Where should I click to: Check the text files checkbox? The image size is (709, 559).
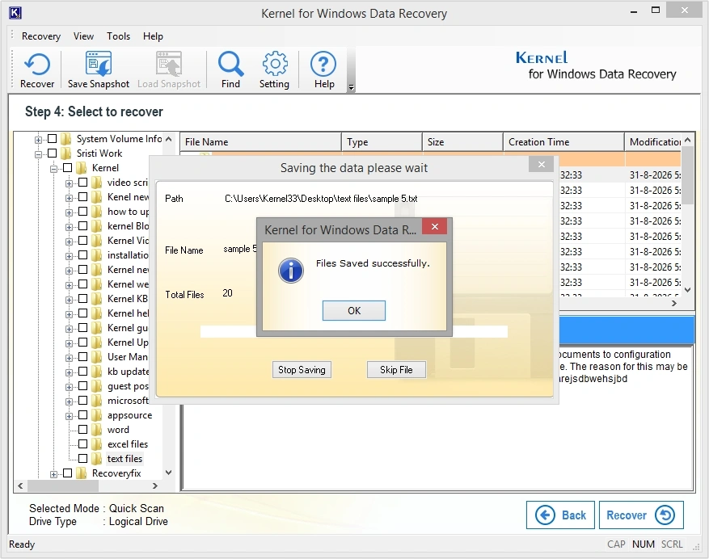82,458
